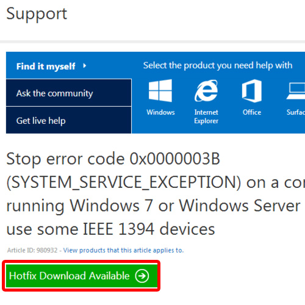The image size is (305, 305).
Task: Click the Windows text label
Action: (160, 112)
